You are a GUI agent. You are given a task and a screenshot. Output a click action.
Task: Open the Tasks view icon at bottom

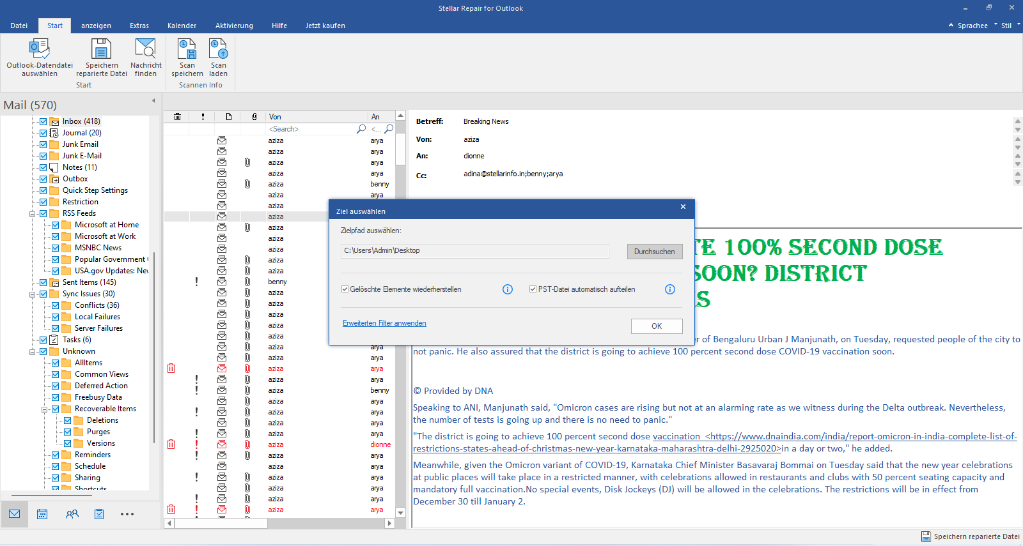[99, 514]
